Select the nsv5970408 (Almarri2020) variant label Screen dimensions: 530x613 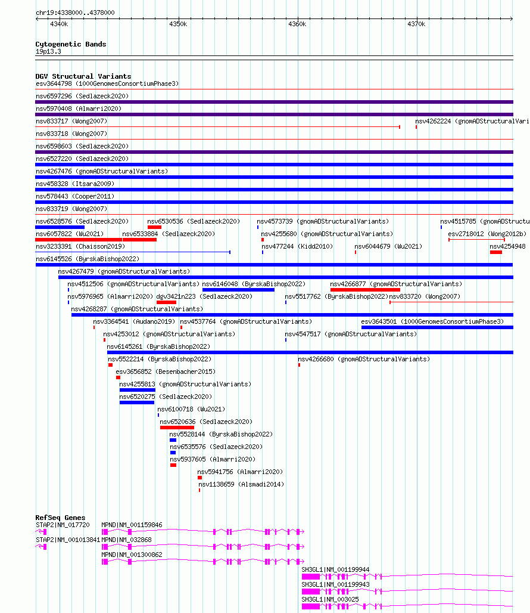coord(79,109)
